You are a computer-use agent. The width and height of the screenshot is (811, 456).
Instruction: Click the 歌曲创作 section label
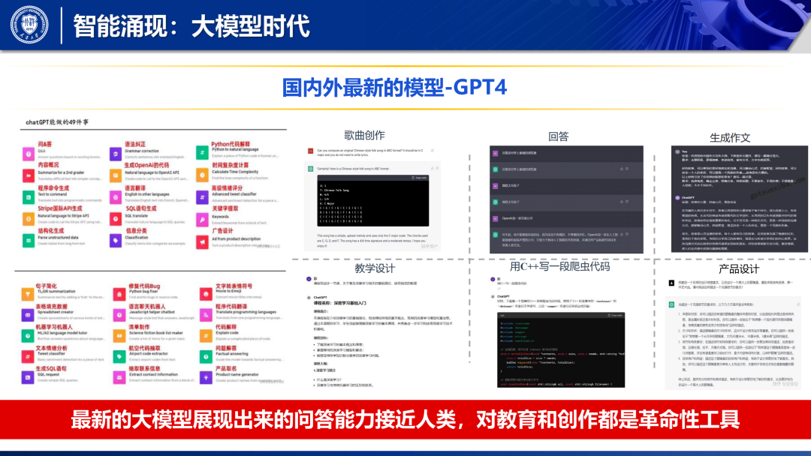(x=364, y=135)
